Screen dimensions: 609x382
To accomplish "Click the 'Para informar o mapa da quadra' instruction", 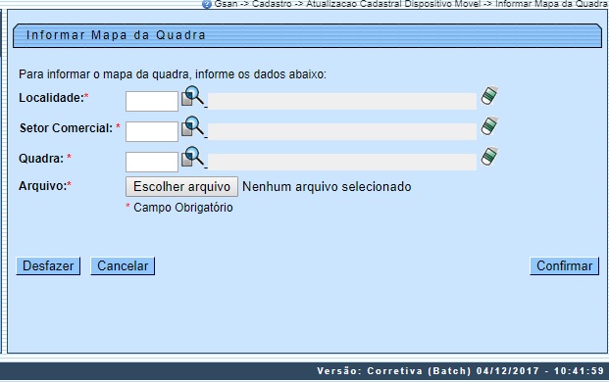I will point(173,74).
